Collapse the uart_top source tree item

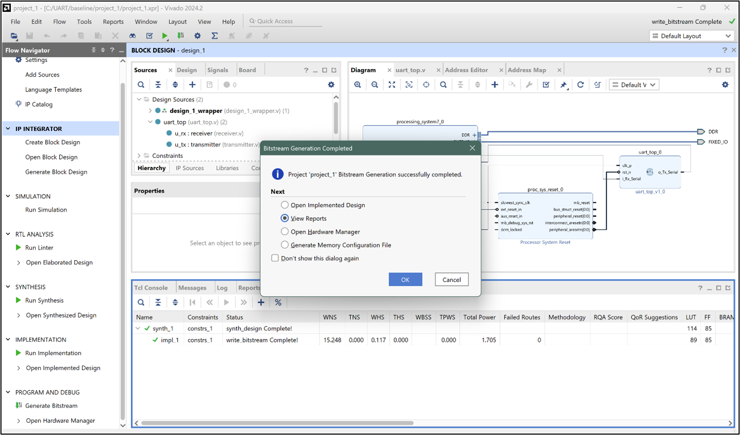point(150,122)
